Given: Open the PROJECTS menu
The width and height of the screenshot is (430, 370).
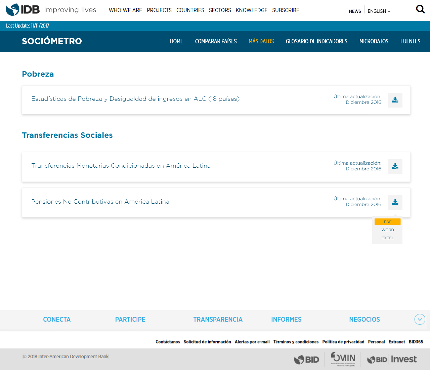Looking at the screenshot, I should (159, 10).
